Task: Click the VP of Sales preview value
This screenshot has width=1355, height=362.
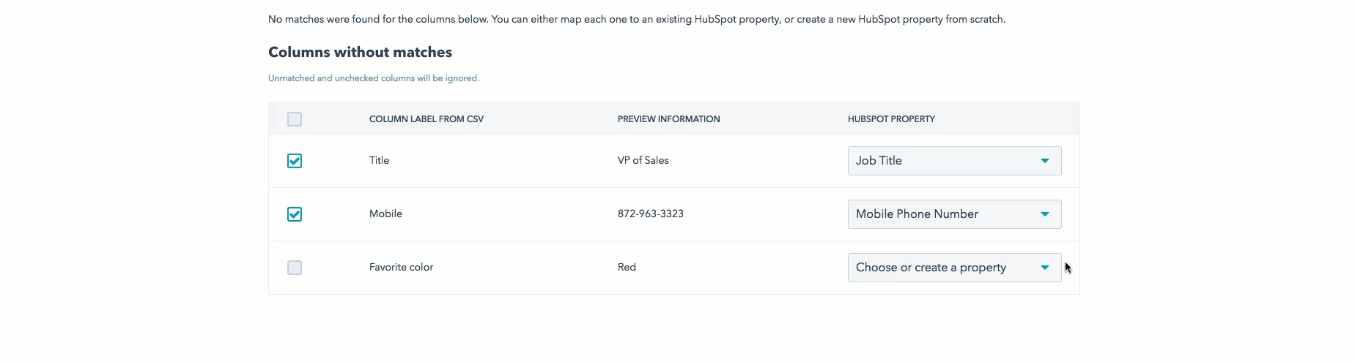Action: (643, 161)
